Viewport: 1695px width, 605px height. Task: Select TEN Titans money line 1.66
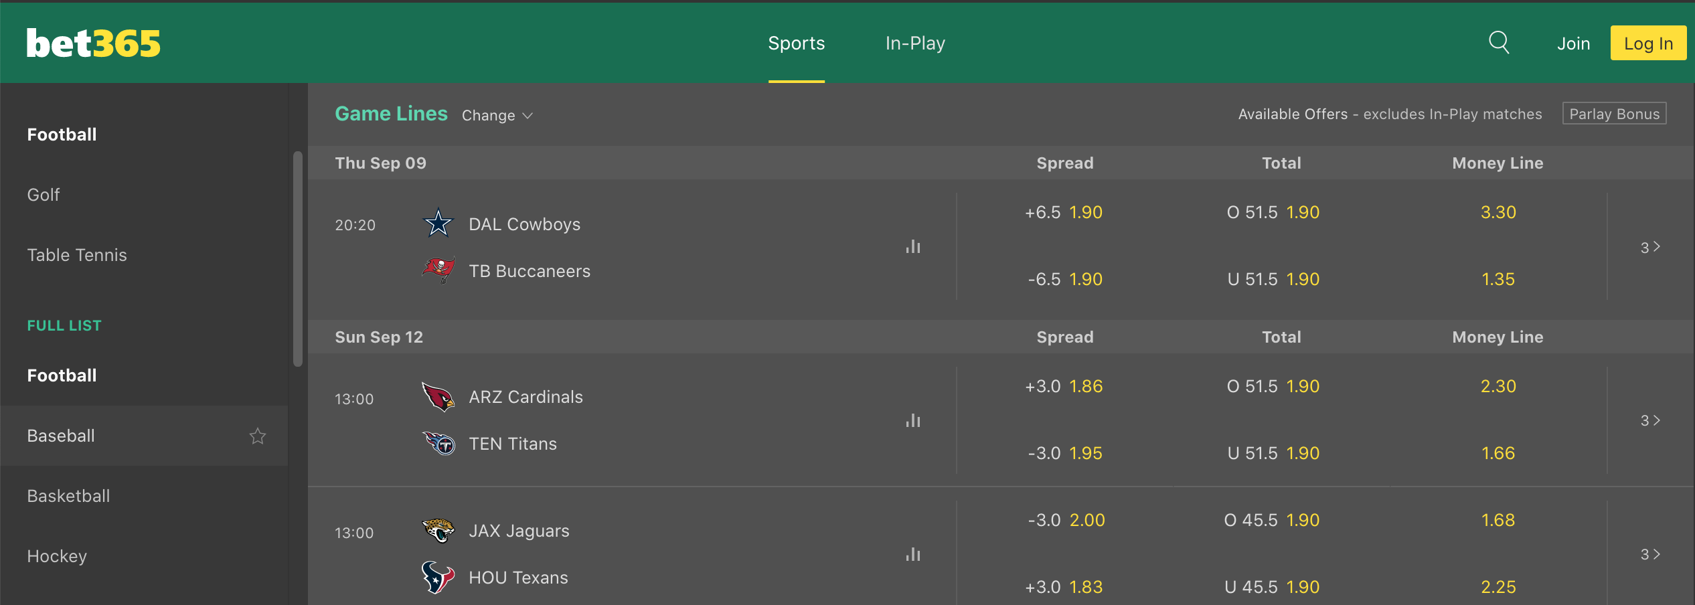tap(1498, 453)
